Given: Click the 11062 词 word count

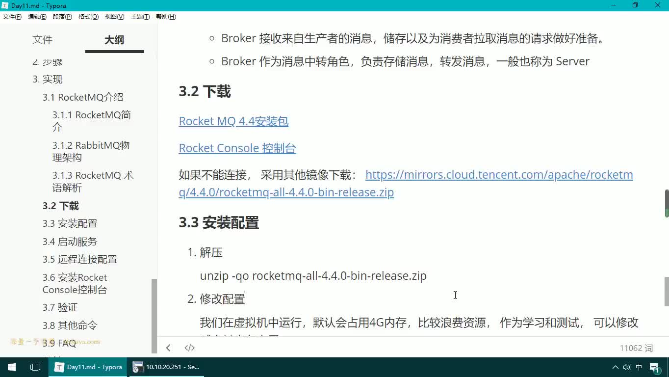Looking at the screenshot, I should tap(636, 348).
